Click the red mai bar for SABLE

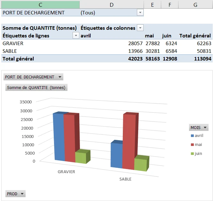pyautogui.click(x=129, y=141)
